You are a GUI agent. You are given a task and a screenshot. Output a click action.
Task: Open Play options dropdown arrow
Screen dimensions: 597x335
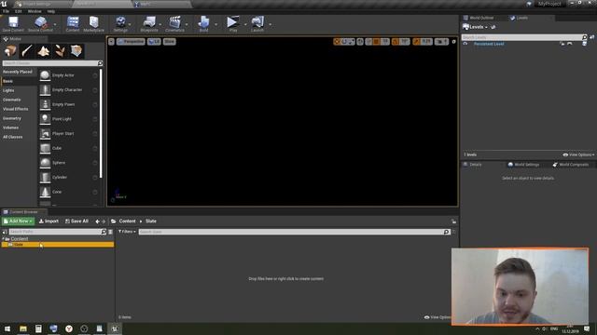(245, 25)
